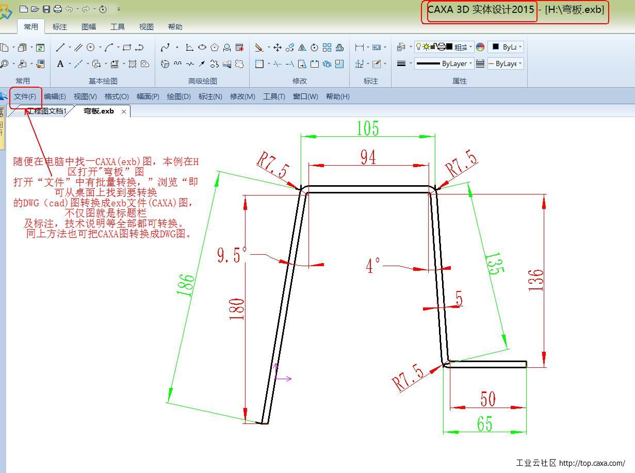
Task: Select the Line drawing tool
Action: pos(60,47)
